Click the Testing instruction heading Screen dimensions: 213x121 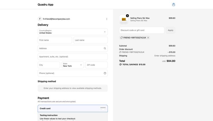pyautogui.click(x=49, y=115)
